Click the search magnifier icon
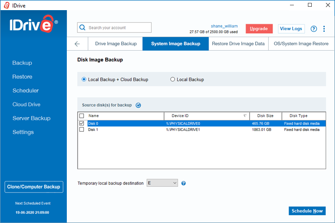The width and height of the screenshot is (335, 223). (82, 28)
